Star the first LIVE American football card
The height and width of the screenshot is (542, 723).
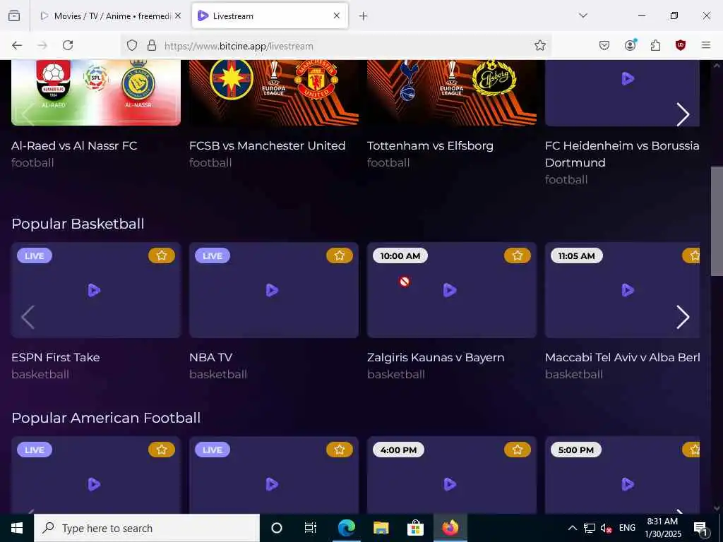pyautogui.click(x=162, y=450)
